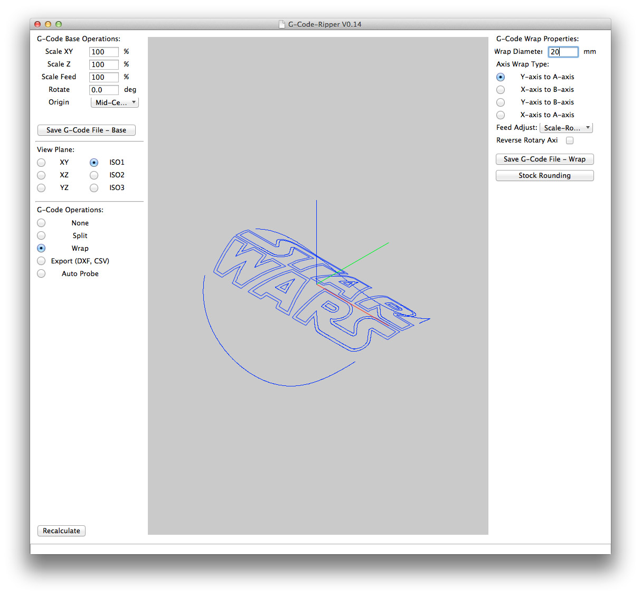Choose Export (DXF, CSV) operation

tap(41, 261)
